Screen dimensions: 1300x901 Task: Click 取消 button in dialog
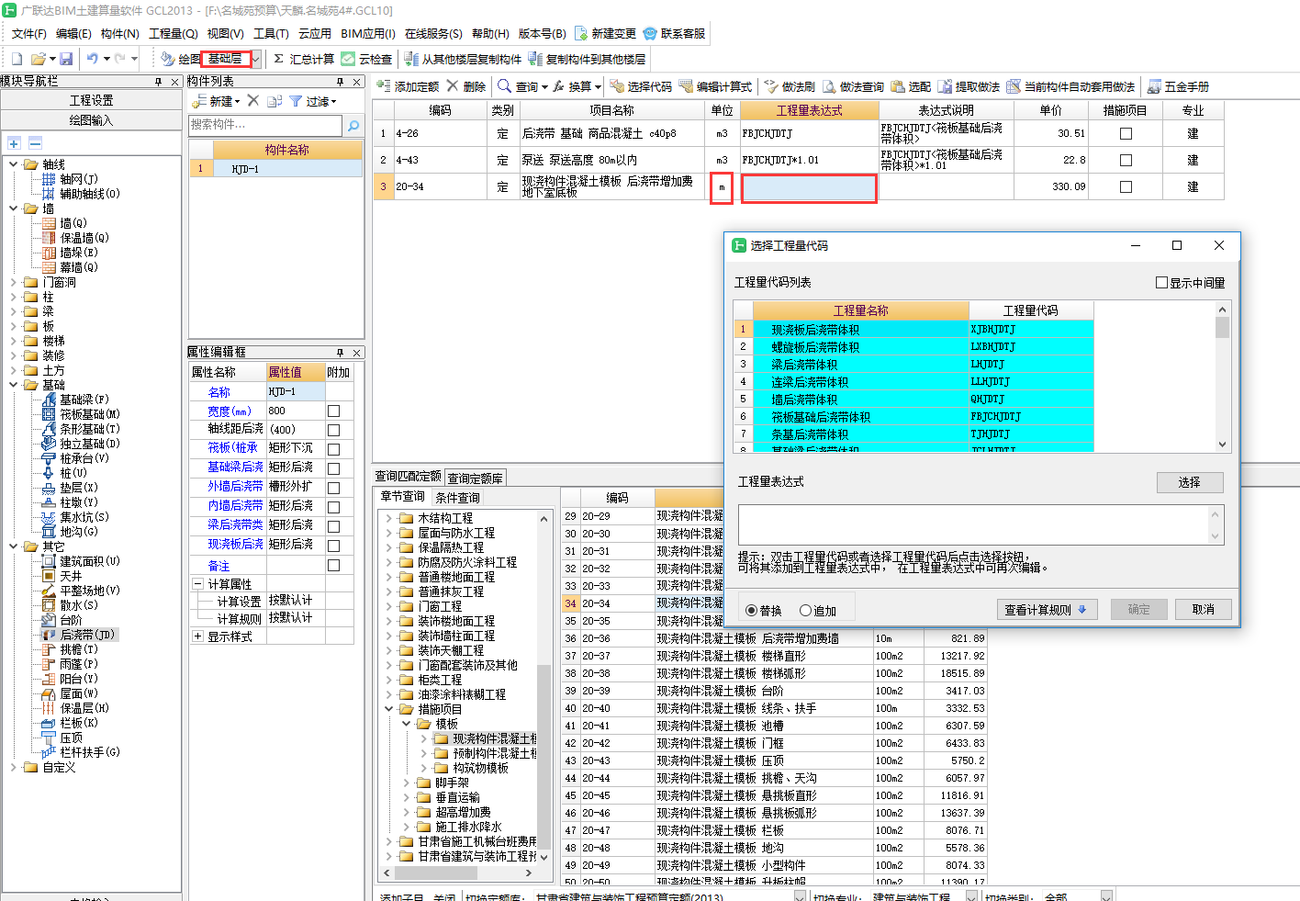pyautogui.click(x=1204, y=610)
